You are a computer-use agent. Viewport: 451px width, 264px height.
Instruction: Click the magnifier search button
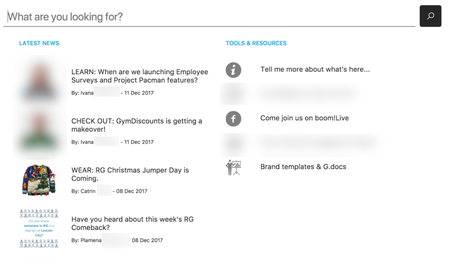tap(430, 16)
